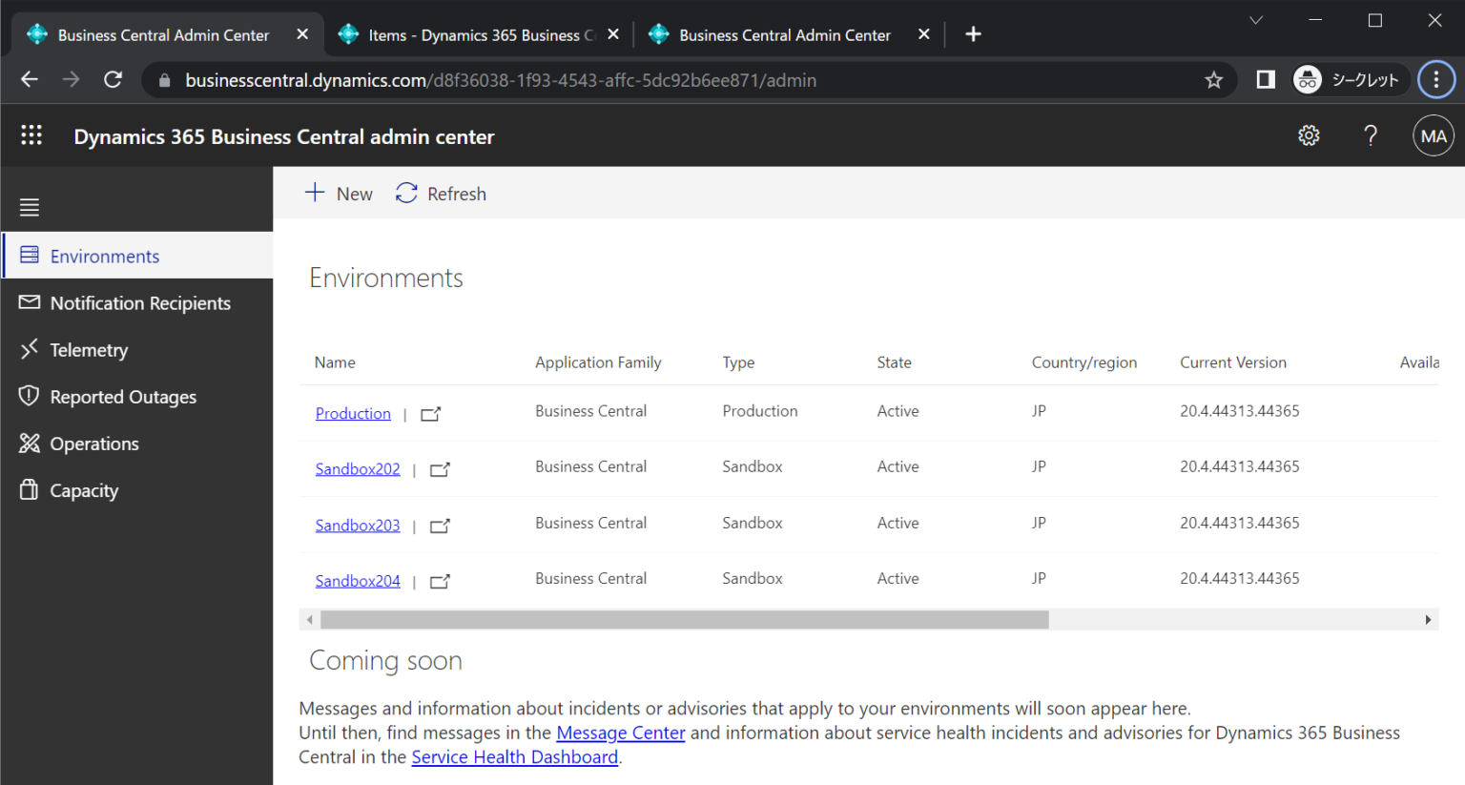Open Chrome's three-dot menu

pos(1435,79)
